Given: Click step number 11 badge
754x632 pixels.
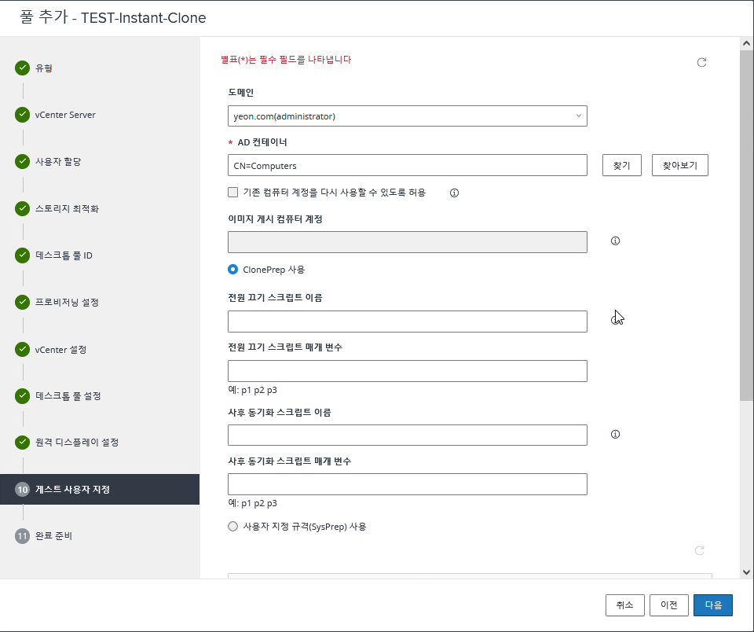Looking at the screenshot, I should pos(22,536).
